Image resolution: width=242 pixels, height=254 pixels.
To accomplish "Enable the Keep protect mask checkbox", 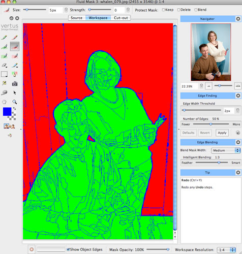I will pos(163,10).
